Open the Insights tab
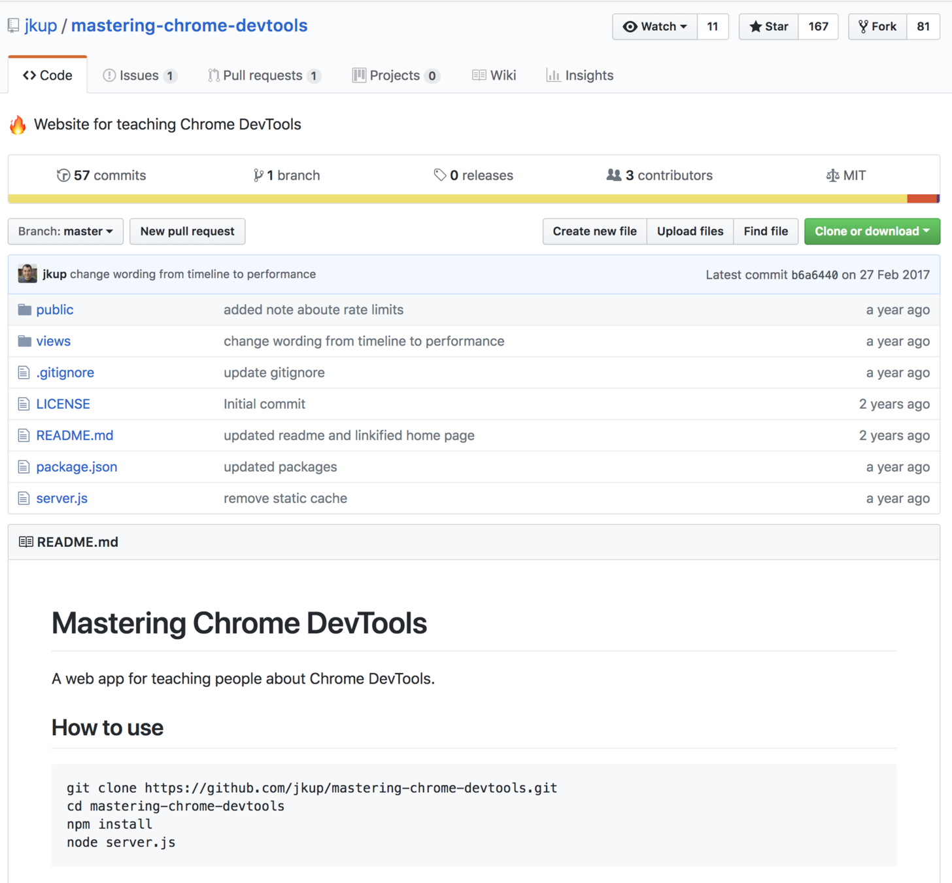This screenshot has width=952, height=883. 580,75
